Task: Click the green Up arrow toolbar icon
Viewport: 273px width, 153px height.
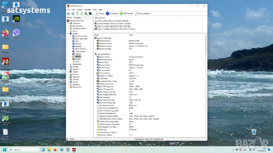Action: click(x=77, y=13)
